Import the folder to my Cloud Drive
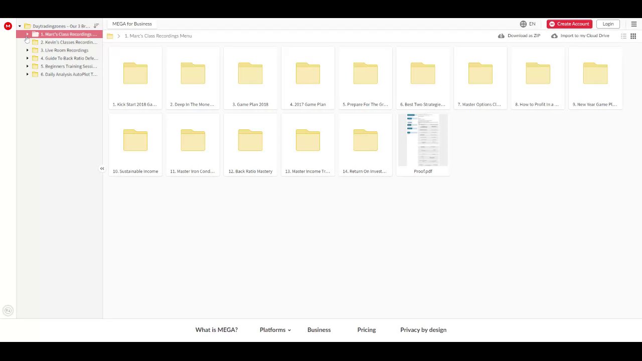 tap(580, 36)
